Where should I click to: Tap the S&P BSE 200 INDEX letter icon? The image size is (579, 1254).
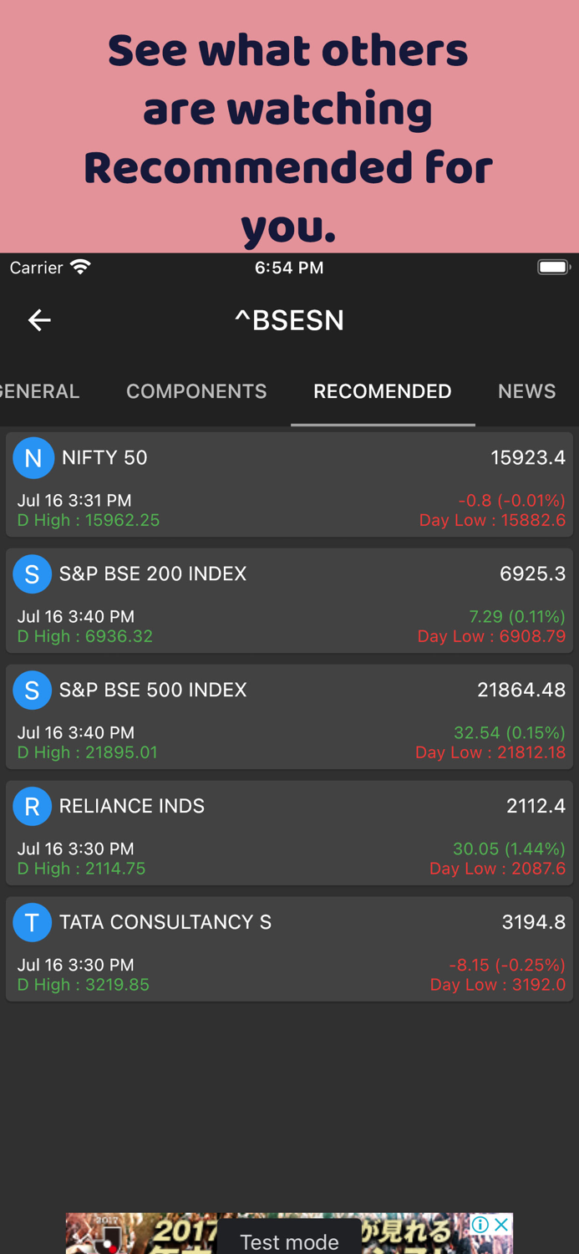[33, 573]
